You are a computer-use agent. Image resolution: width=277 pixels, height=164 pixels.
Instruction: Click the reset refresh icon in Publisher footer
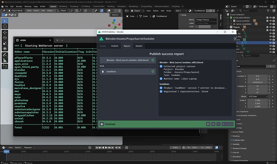coord(208,124)
